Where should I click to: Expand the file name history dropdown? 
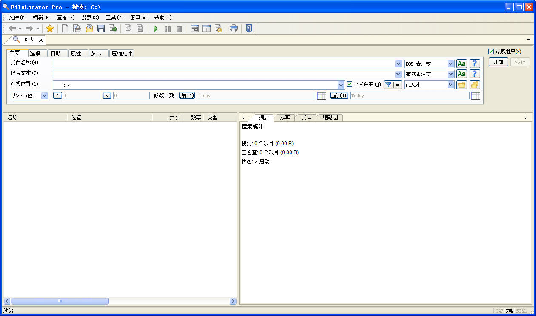coord(399,64)
